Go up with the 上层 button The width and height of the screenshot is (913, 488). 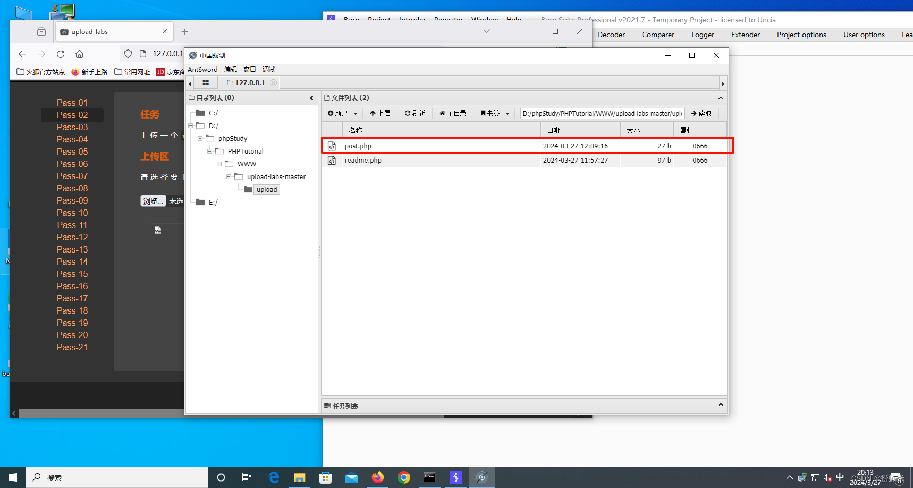(x=380, y=113)
